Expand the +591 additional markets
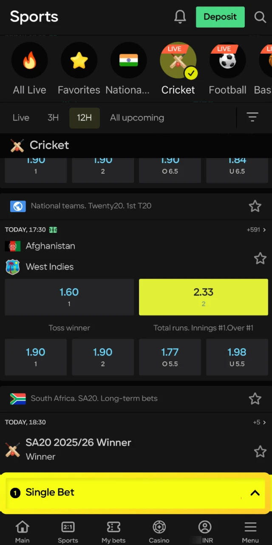This screenshot has height=545, width=272. click(255, 229)
